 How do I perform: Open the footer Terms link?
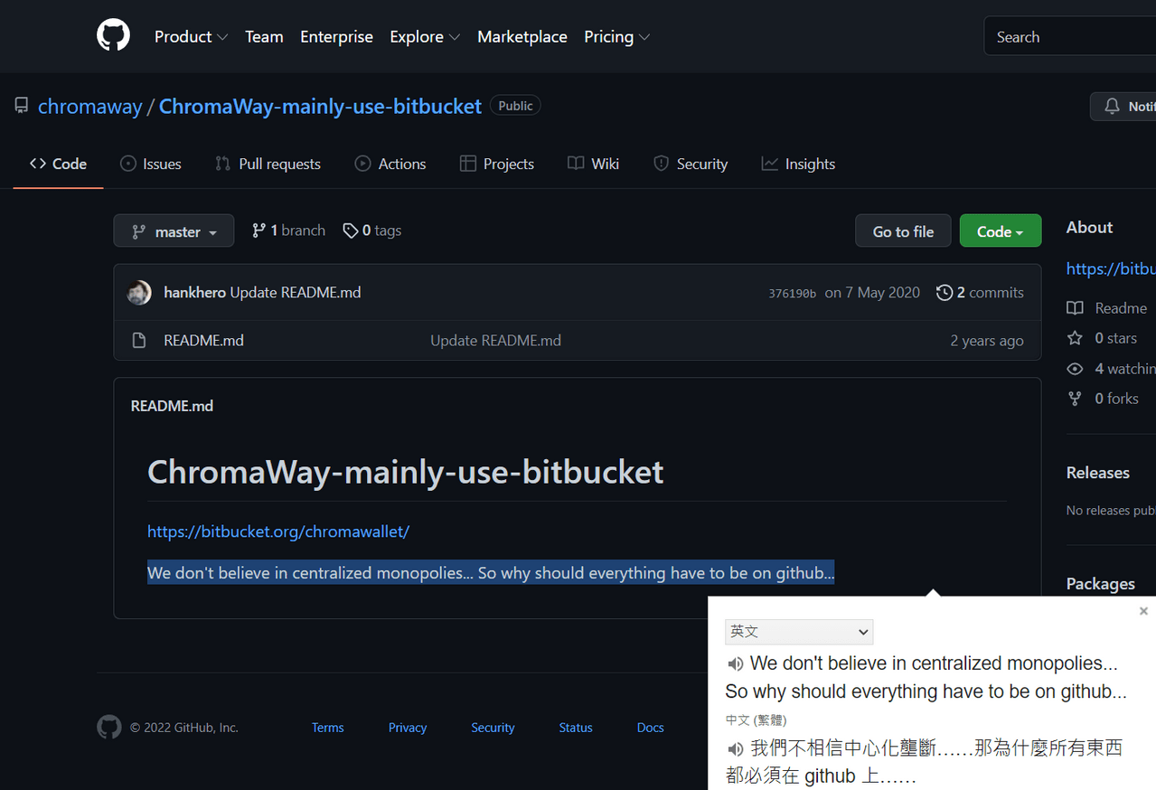click(x=328, y=728)
